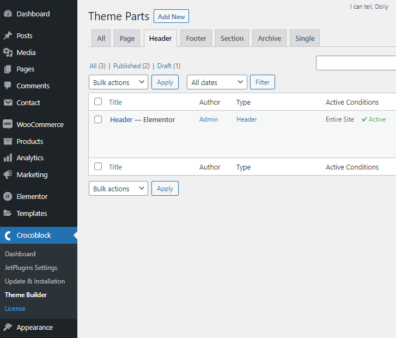
Task: Click the Filter button
Action: click(263, 82)
